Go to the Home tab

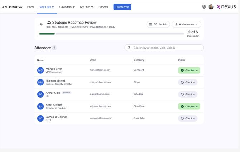pos(31,7)
